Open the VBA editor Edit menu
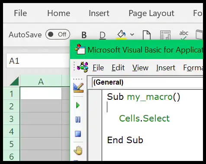The width and height of the screenshot is (206, 164). point(118,68)
